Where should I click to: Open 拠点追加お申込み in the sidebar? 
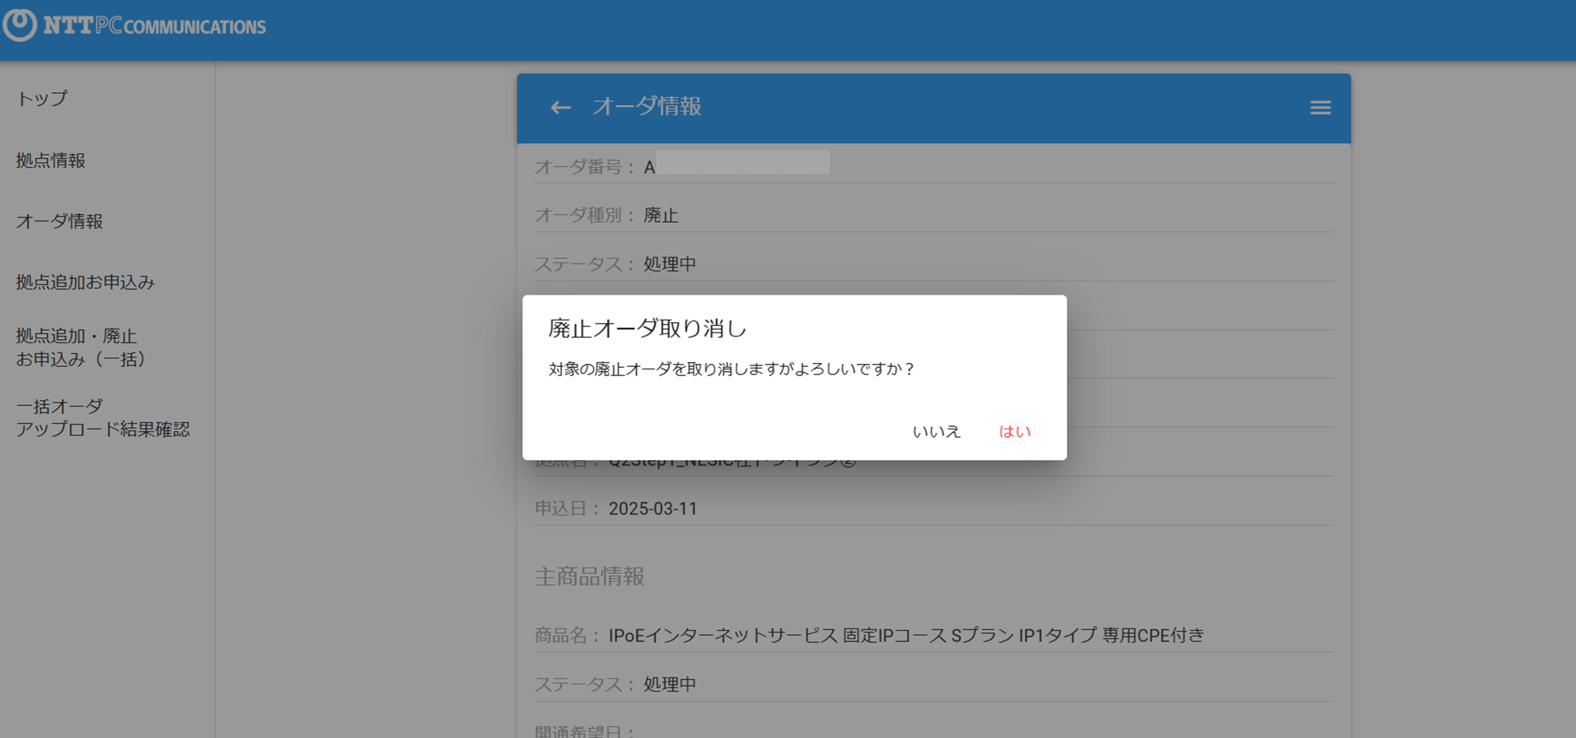[85, 282]
